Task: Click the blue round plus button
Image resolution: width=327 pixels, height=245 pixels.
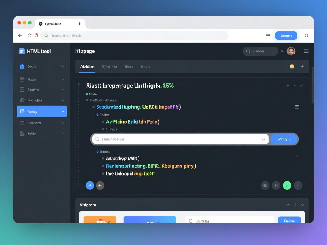Action: (x=90, y=185)
